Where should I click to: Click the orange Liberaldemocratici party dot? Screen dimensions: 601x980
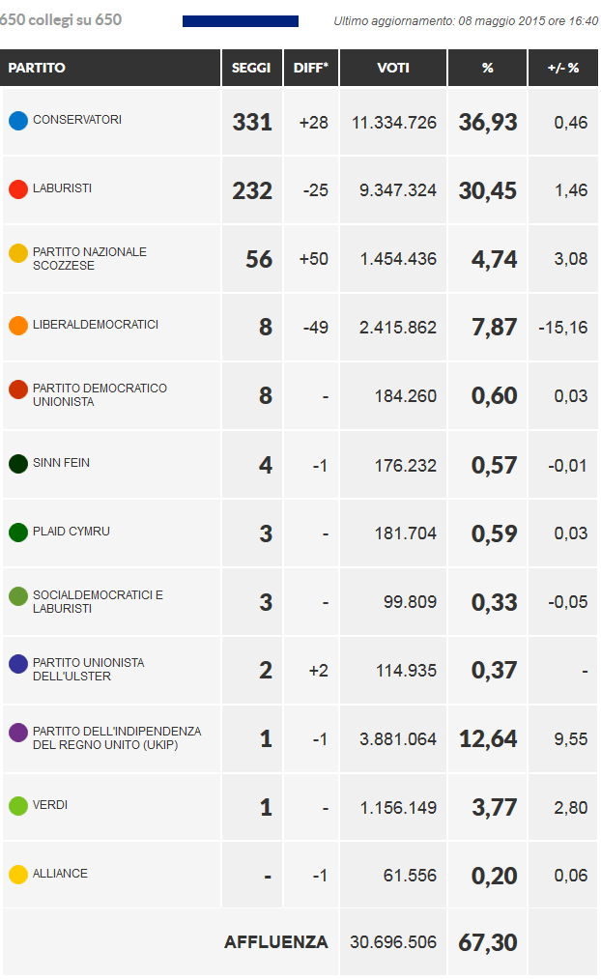17,326
